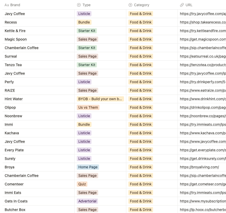The image size is (226, 213).
Task: Open the www.drinkhint.com link
Action: click(x=203, y=99)
